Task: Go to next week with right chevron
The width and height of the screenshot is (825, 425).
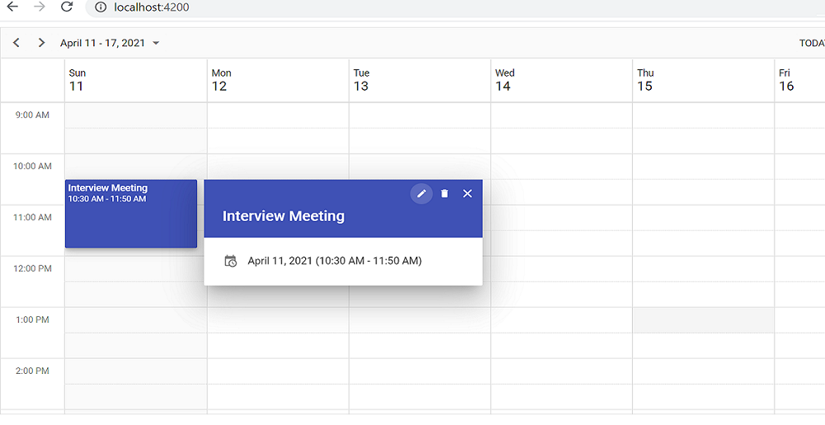Action: pos(41,43)
